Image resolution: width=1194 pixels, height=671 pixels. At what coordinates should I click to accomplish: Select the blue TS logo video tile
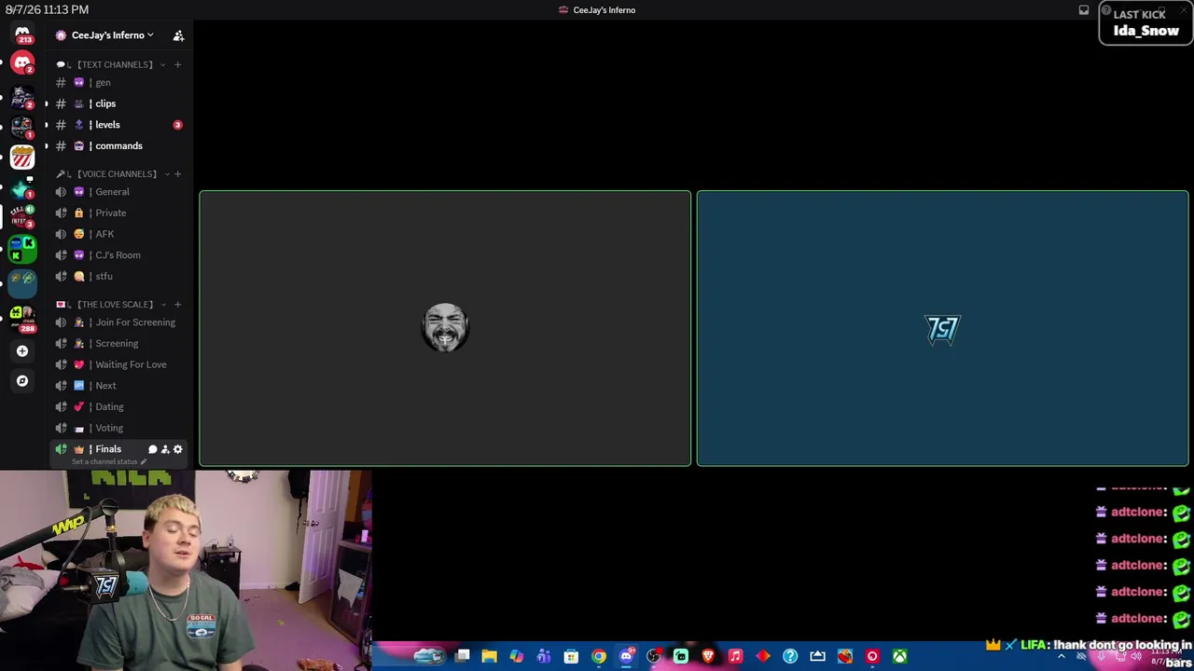[942, 328]
